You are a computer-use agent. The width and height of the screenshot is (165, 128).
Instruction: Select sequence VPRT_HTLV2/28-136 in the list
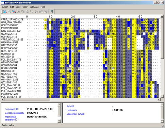click(x=12, y=39)
